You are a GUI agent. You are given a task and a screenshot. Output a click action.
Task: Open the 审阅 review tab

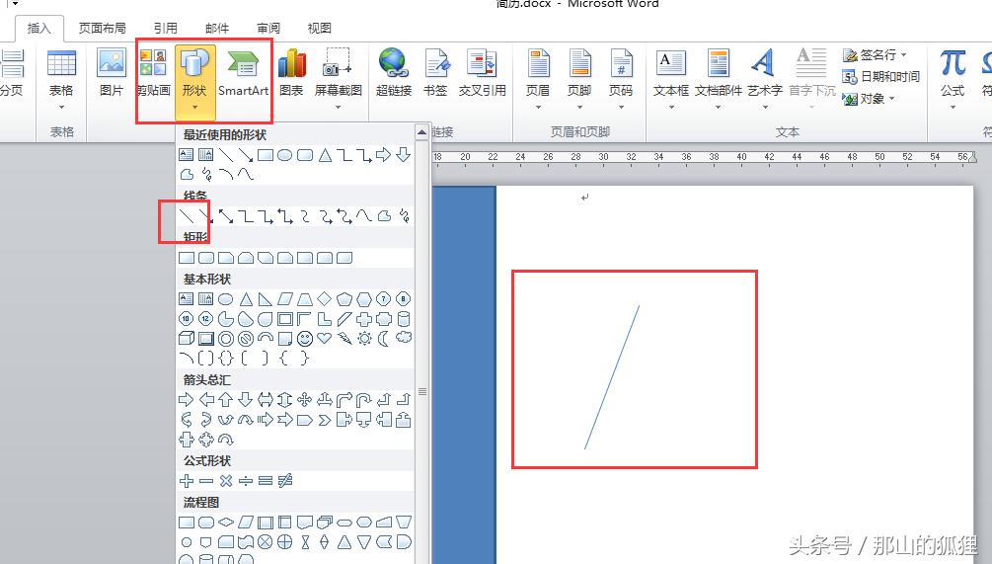[268, 28]
